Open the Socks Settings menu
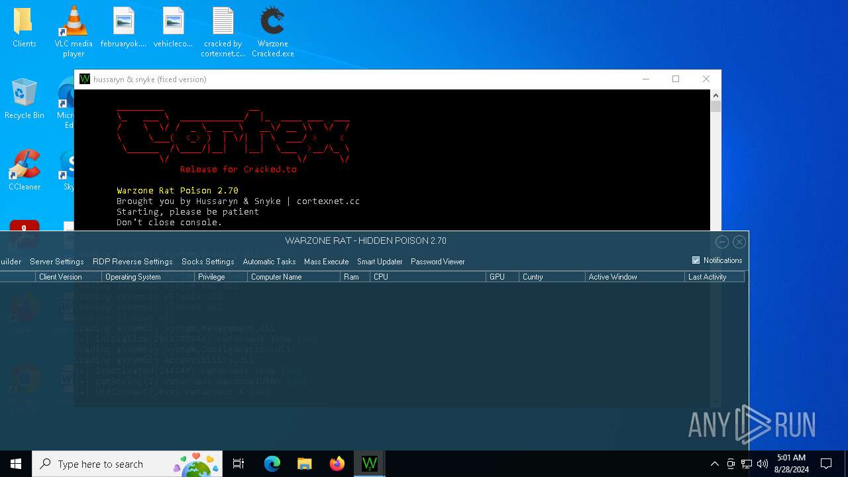The image size is (848, 477). tap(207, 262)
